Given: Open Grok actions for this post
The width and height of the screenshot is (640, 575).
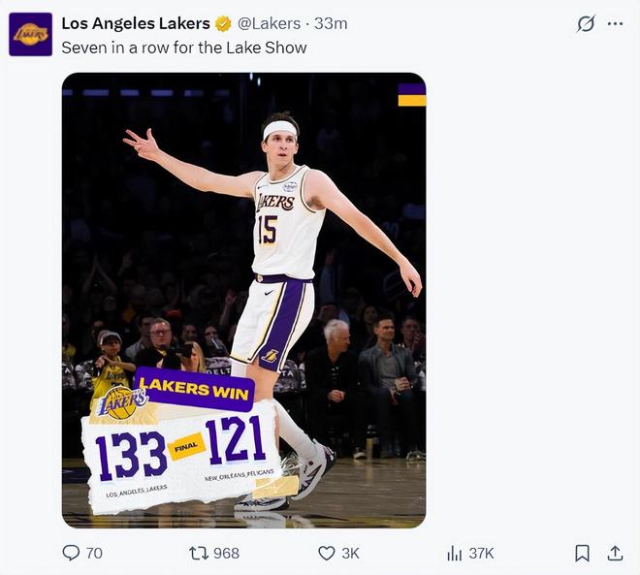Looking at the screenshot, I should coord(585,23).
